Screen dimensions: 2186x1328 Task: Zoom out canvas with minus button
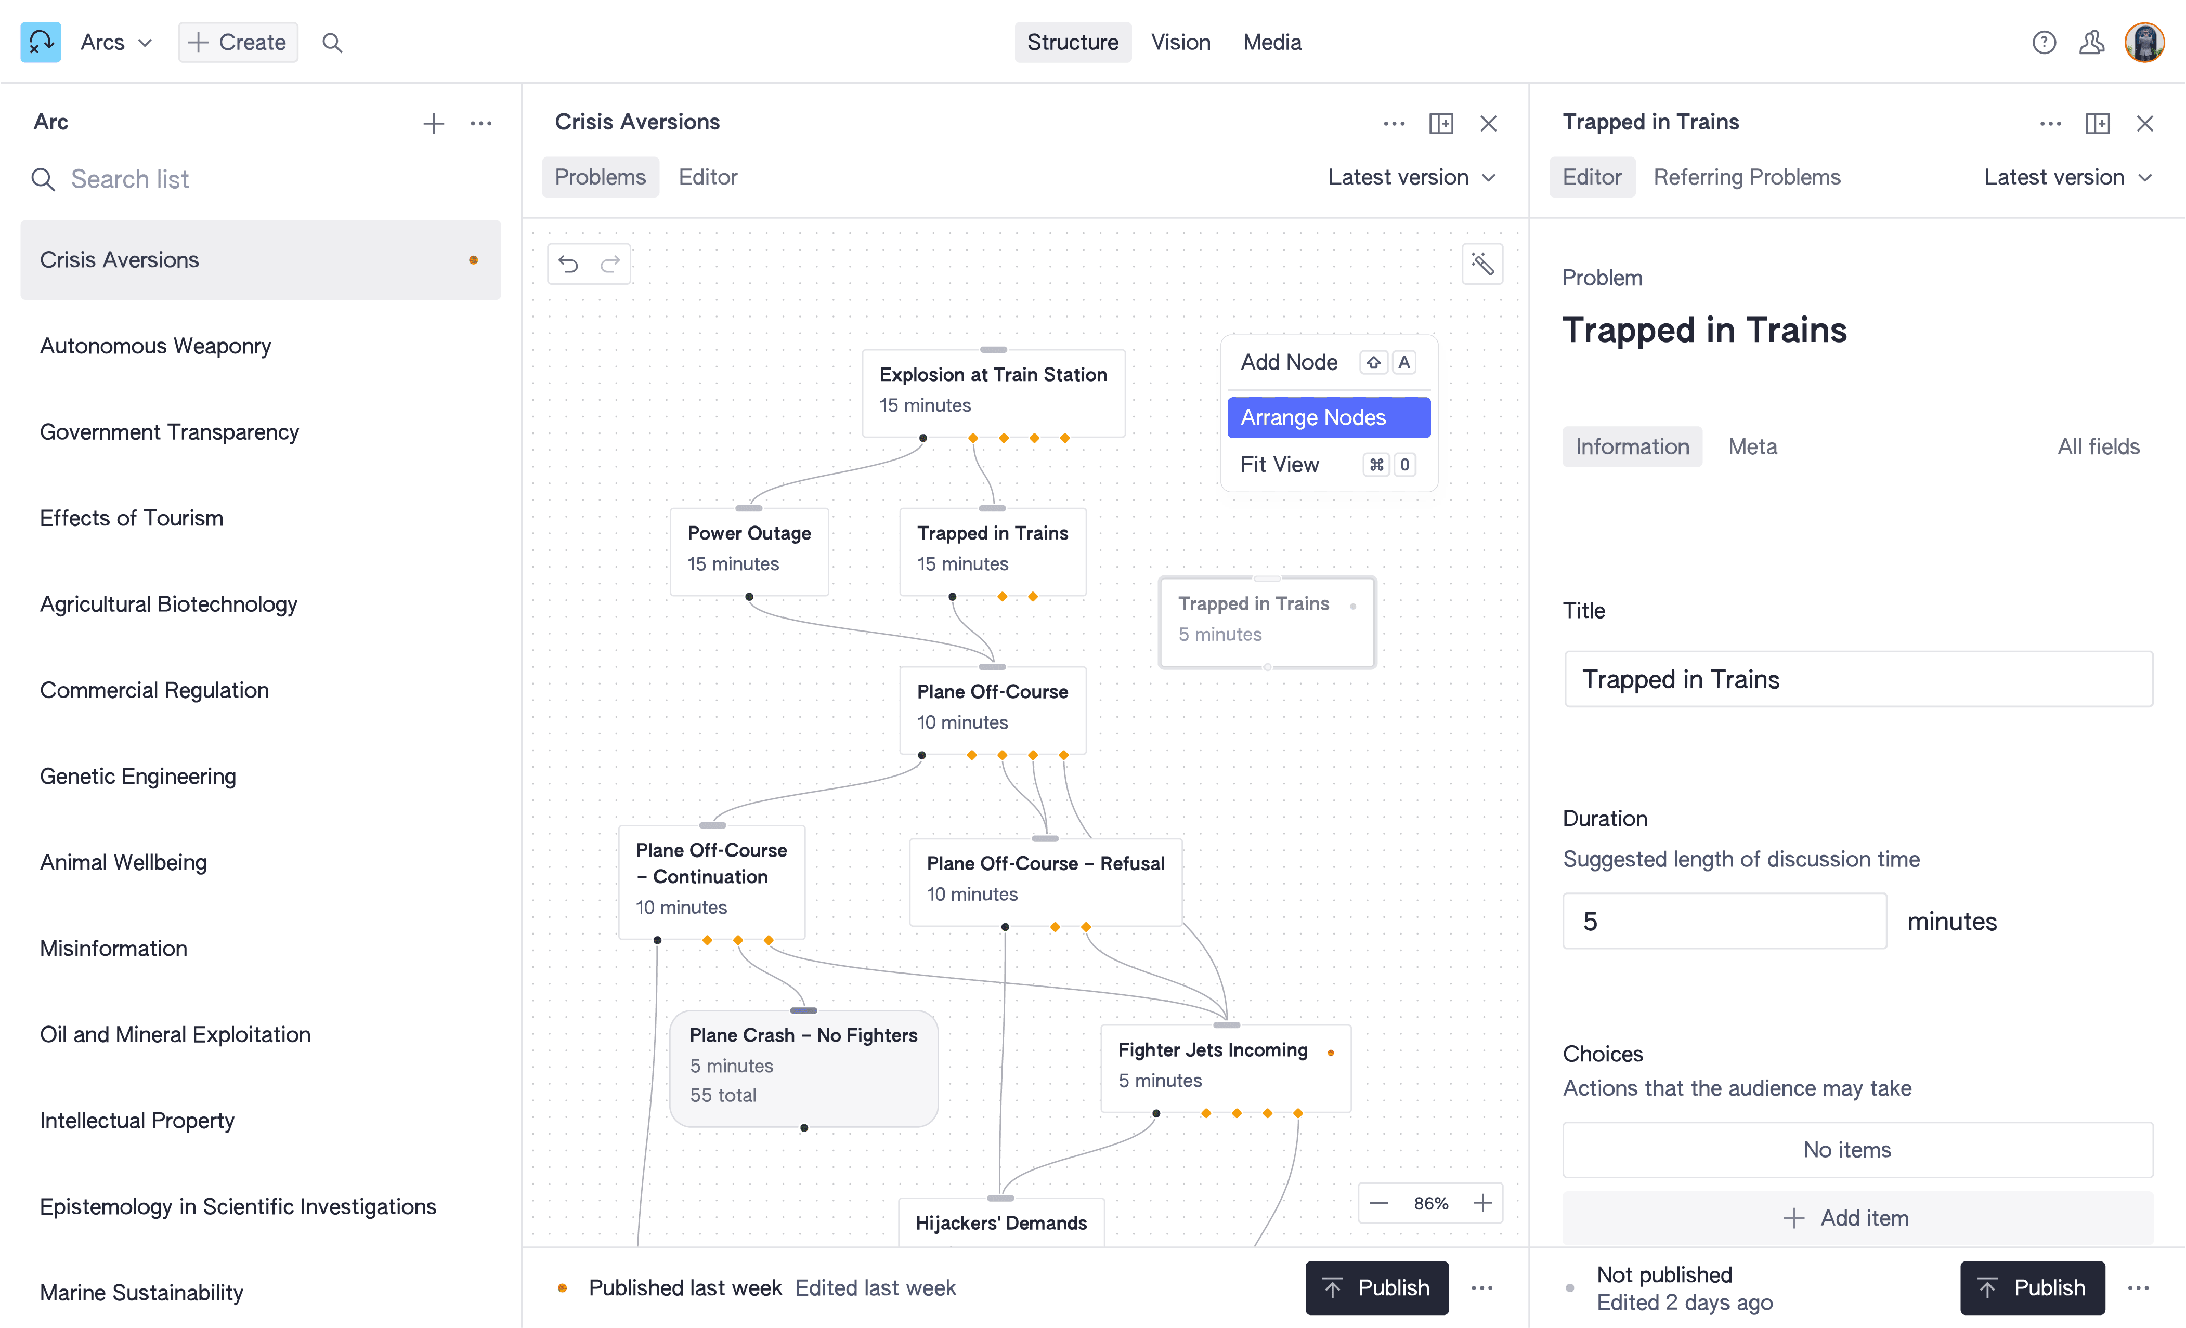(1378, 1203)
